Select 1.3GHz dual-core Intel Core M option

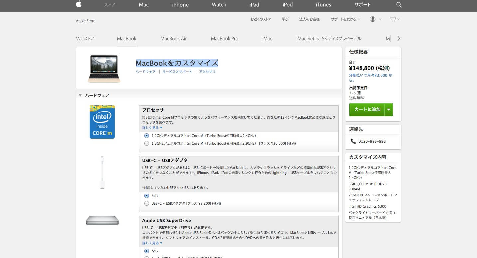(147, 143)
